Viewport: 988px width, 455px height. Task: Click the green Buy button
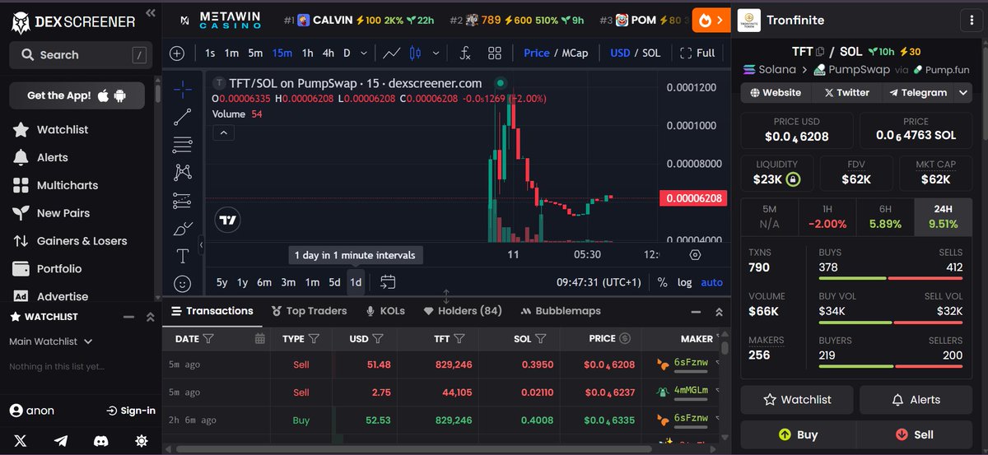click(x=798, y=434)
